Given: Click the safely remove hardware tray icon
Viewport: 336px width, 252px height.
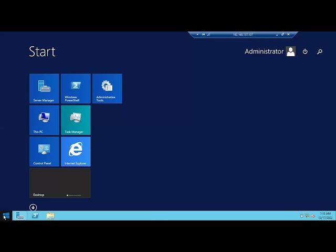Looking at the screenshot, I should click(x=302, y=216).
